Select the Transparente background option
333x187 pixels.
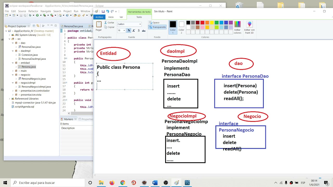tap(157, 27)
